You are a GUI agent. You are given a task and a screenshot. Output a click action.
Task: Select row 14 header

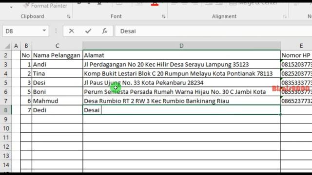click(6, 165)
